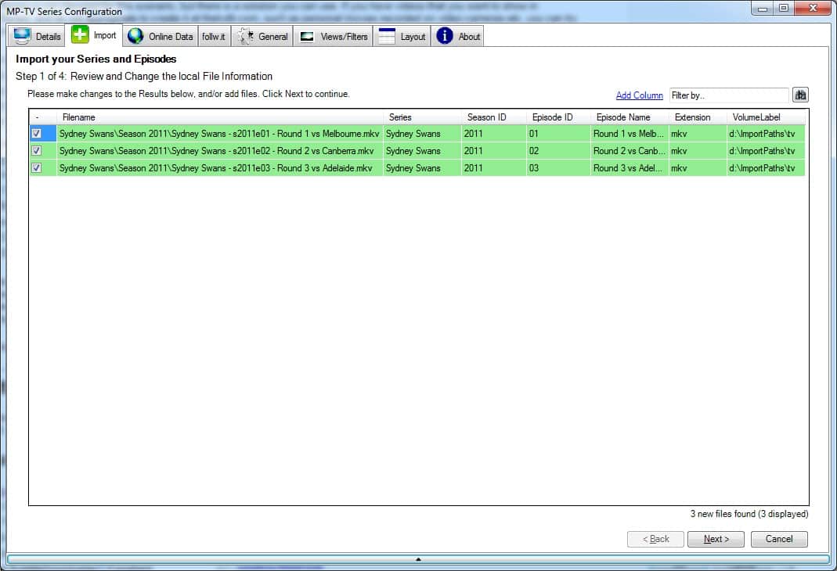Click the Next button
Viewport: 837px width, 571px height.
click(x=716, y=539)
